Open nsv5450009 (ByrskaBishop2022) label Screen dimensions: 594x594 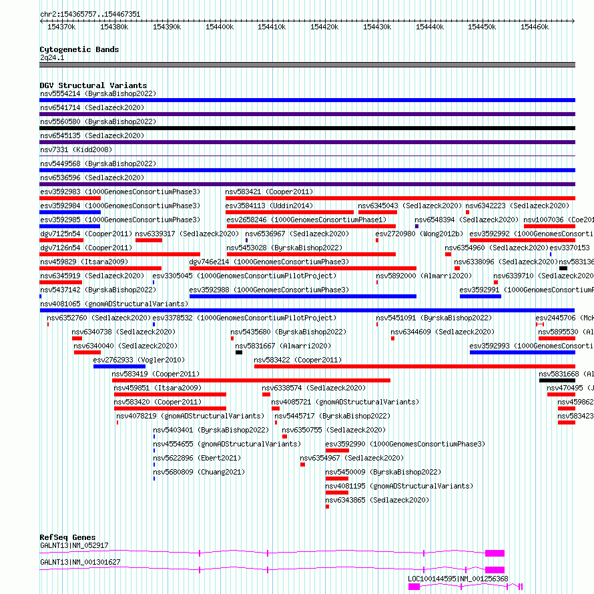click(x=383, y=472)
